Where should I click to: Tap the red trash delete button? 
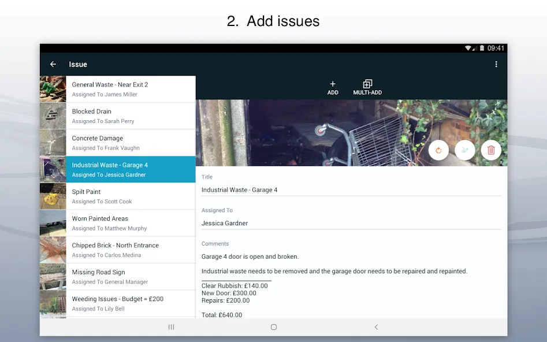(x=491, y=150)
